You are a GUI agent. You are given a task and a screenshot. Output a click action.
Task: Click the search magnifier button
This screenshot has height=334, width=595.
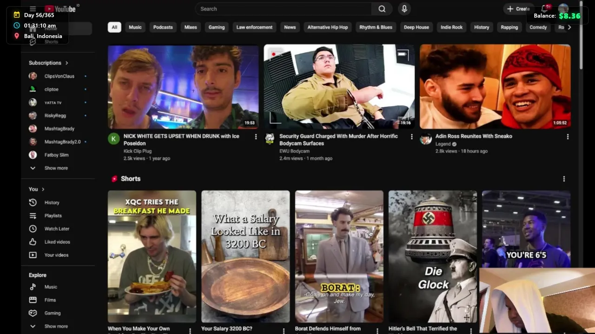coord(382,9)
